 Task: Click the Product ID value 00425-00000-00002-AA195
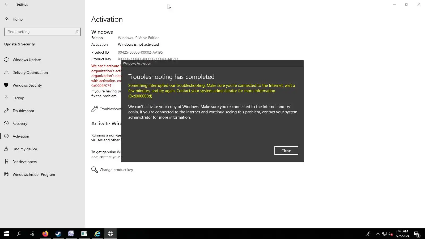point(140,52)
